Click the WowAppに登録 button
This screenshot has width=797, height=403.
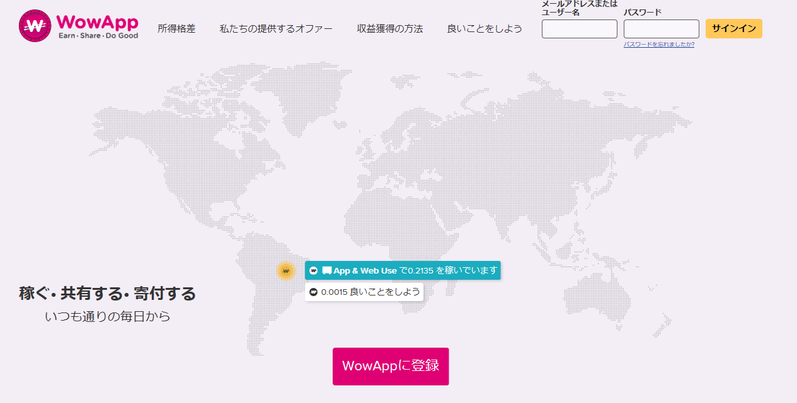tap(391, 367)
